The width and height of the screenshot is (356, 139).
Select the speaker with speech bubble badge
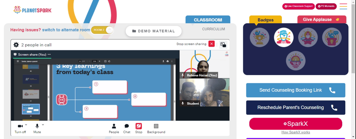[x=332, y=38]
